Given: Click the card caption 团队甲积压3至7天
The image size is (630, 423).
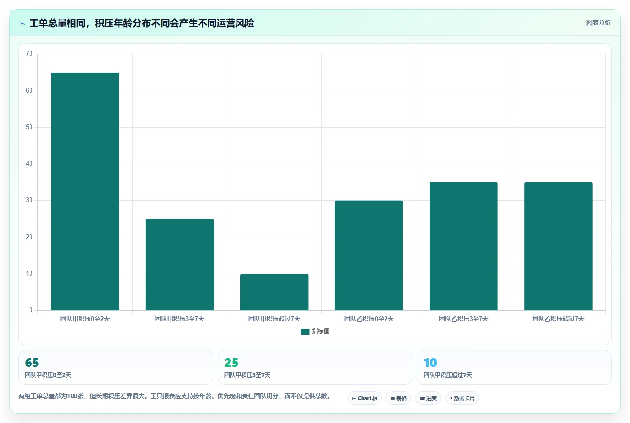Looking at the screenshot, I should pyautogui.click(x=247, y=375).
